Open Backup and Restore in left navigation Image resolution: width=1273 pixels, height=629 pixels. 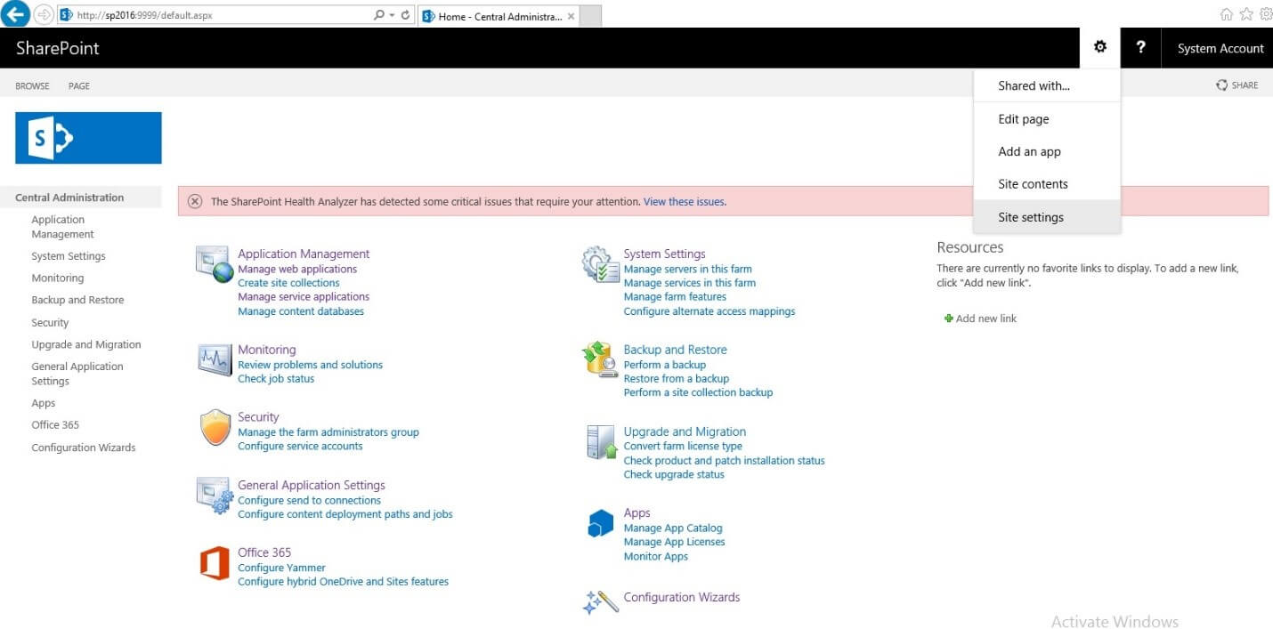77,300
